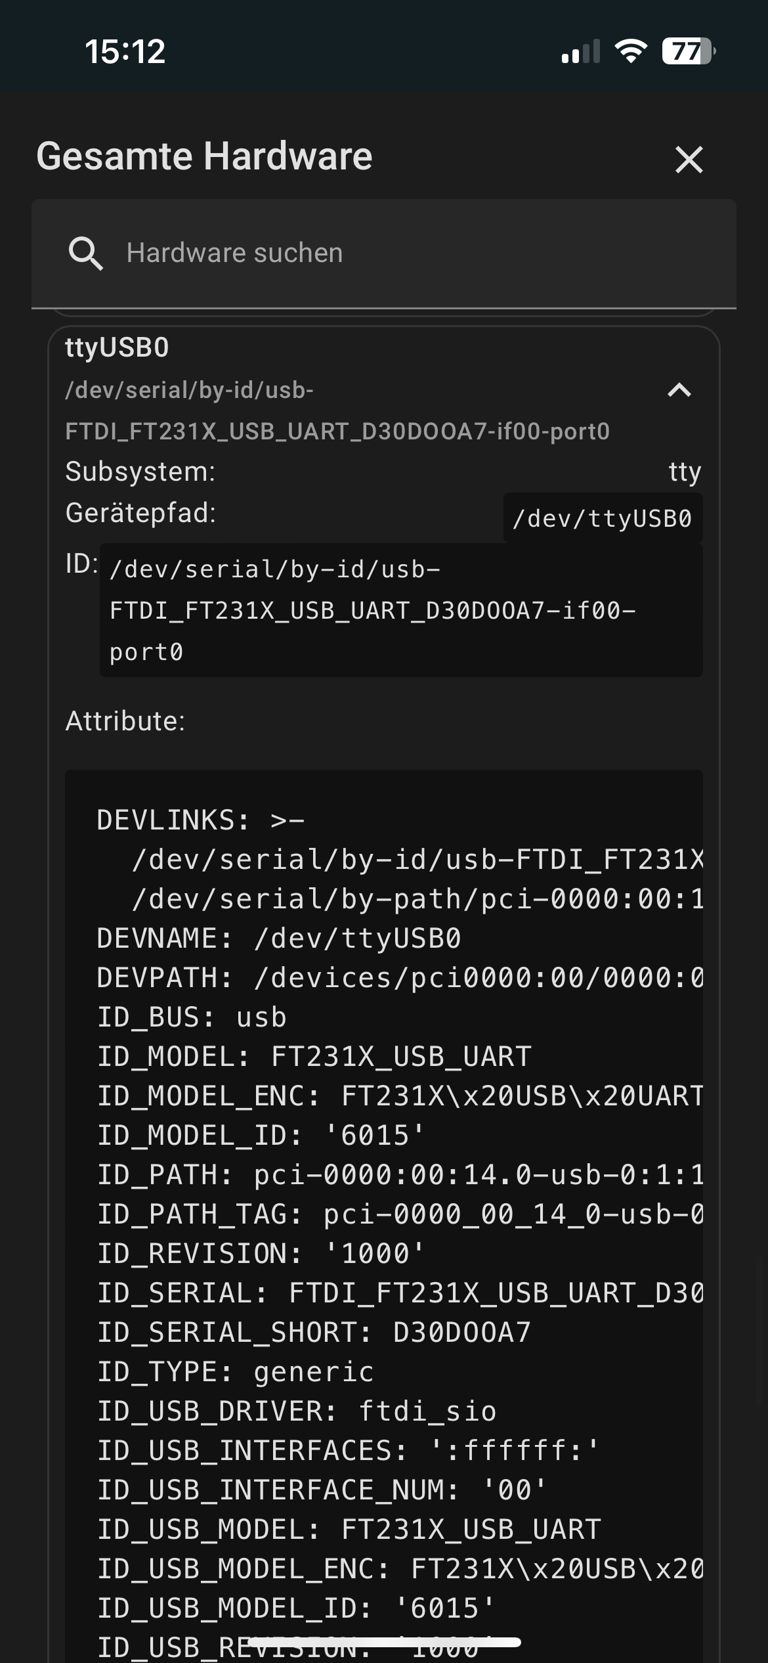This screenshot has height=1663, width=768.
Task: Tap the search magnifier icon
Action: pyautogui.click(x=85, y=254)
